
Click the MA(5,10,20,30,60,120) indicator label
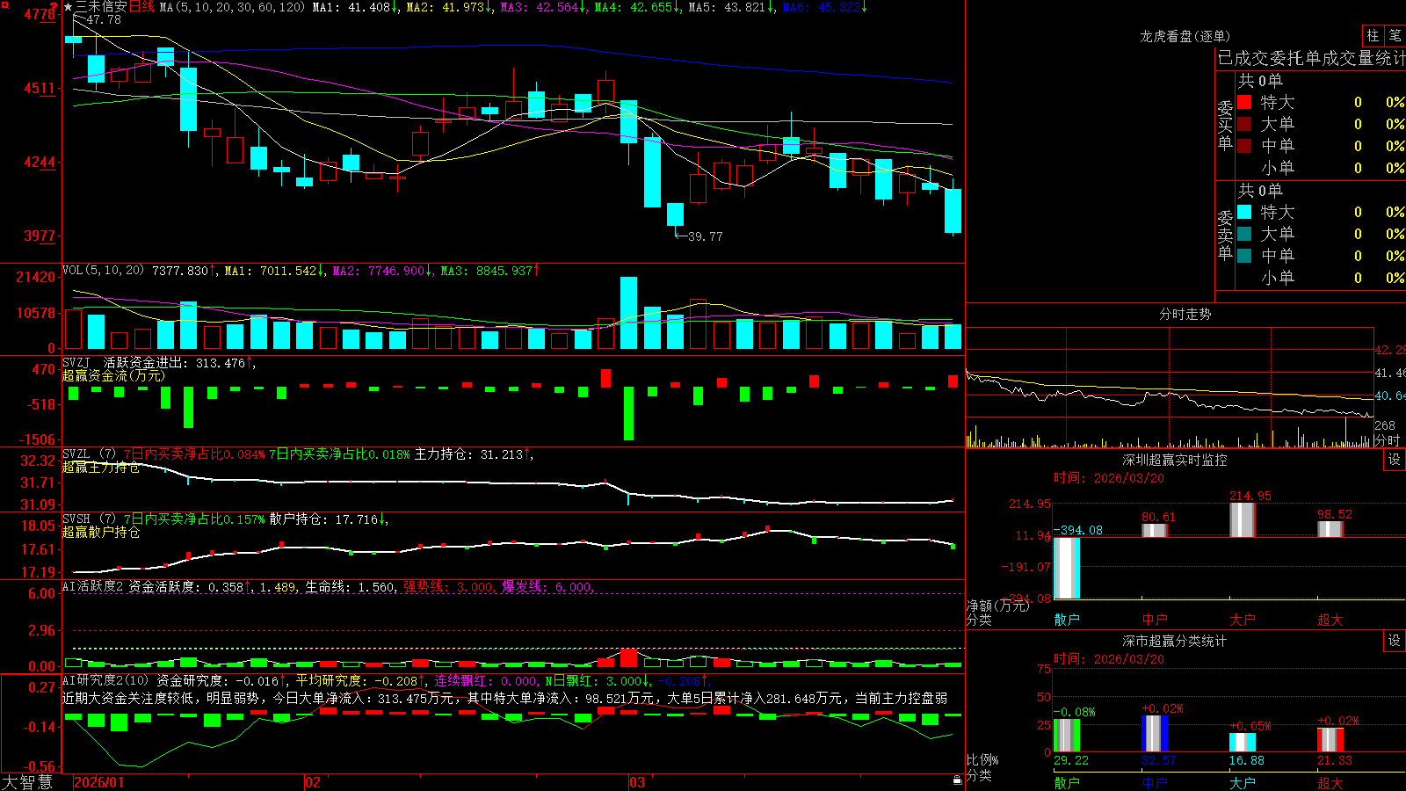232,7
